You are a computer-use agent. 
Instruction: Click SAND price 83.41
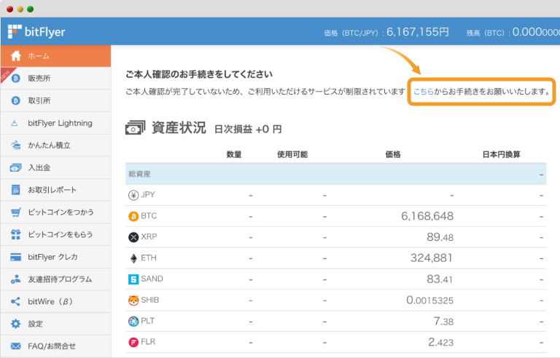(440, 279)
